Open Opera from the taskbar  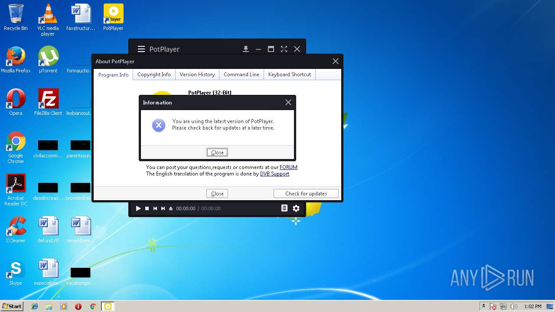click(x=78, y=306)
